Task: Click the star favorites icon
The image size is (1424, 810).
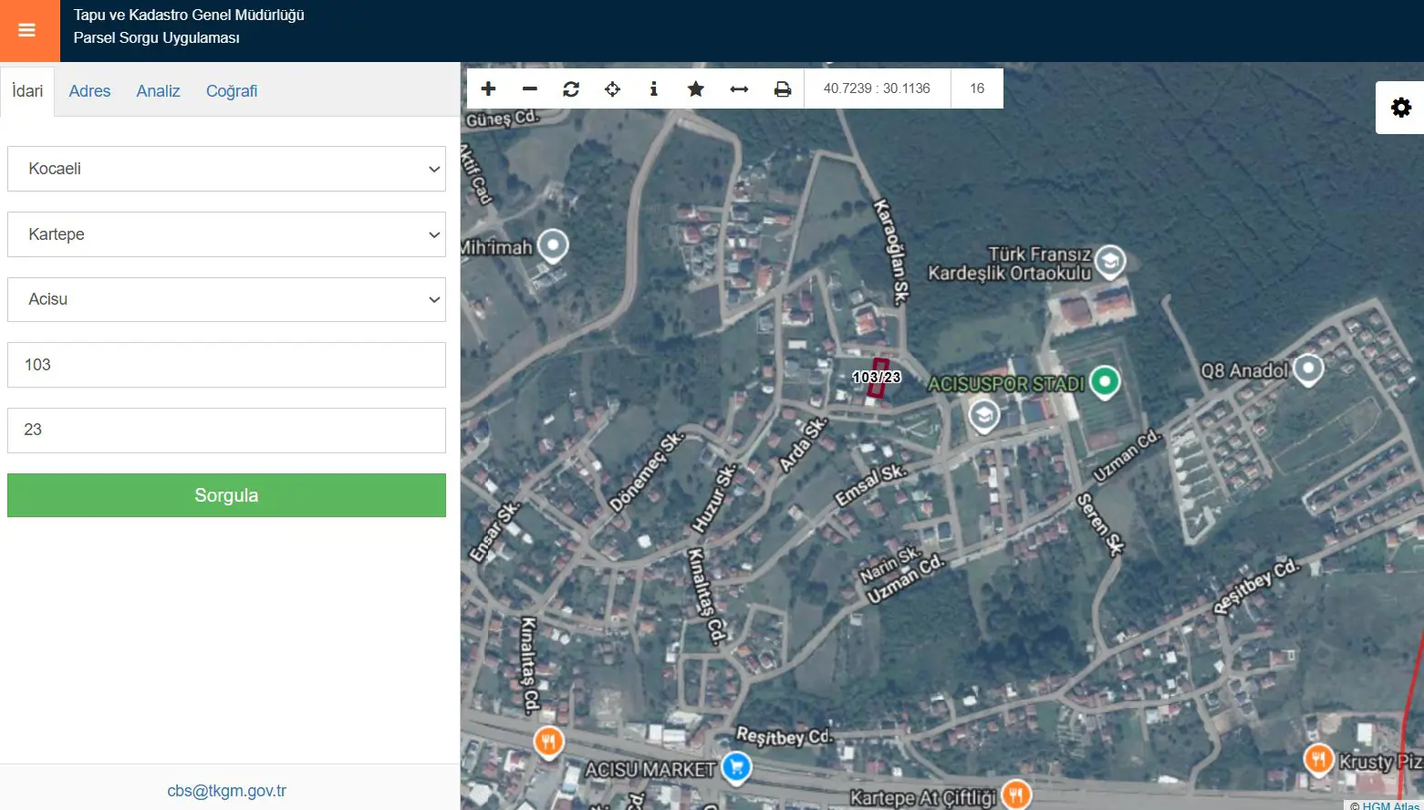Action: (x=696, y=88)
